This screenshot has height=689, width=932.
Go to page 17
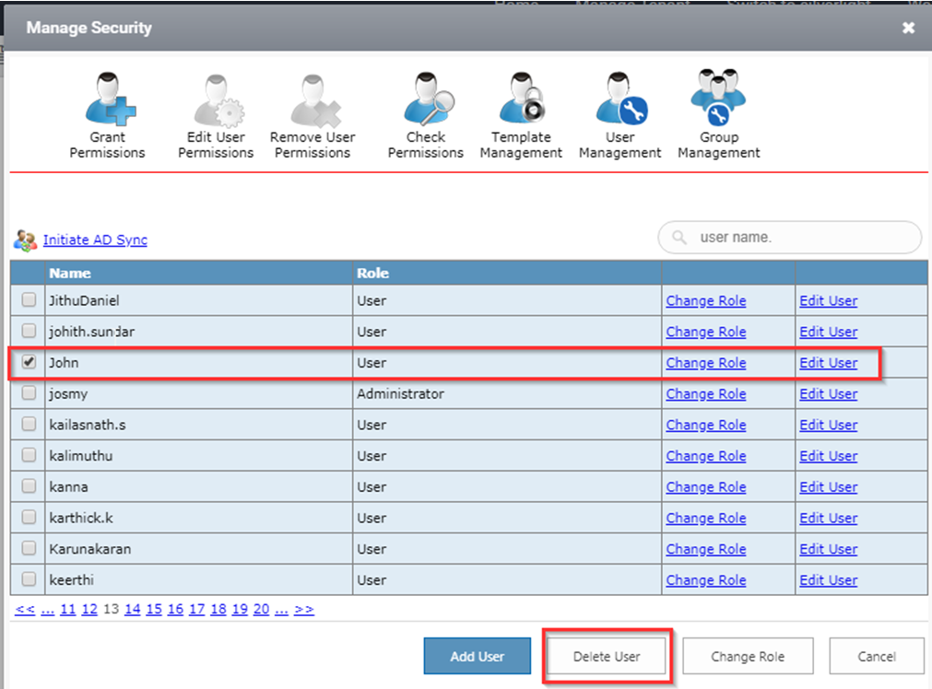tap(196, 610)
